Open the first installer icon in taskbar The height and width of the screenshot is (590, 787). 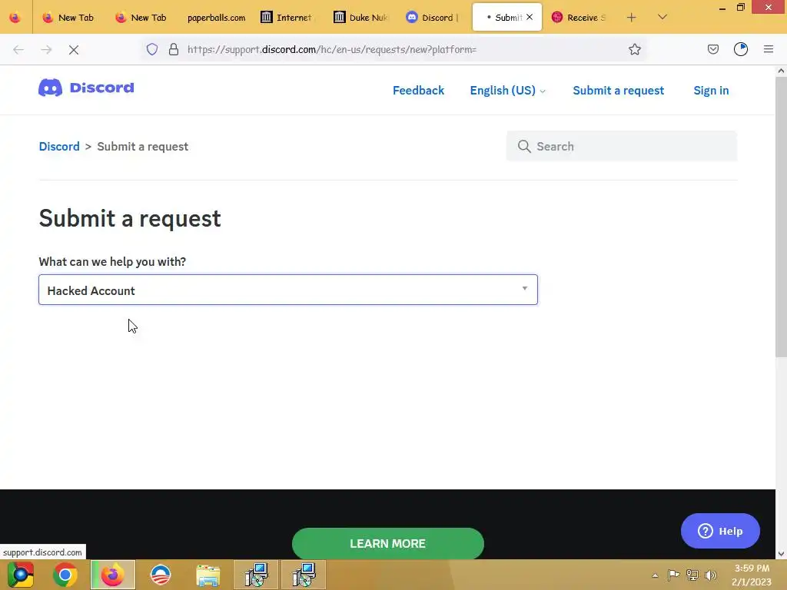coord(256,575)
